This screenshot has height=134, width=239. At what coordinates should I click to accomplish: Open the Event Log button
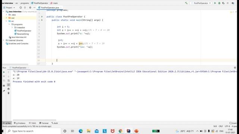[x=233, y=123]
